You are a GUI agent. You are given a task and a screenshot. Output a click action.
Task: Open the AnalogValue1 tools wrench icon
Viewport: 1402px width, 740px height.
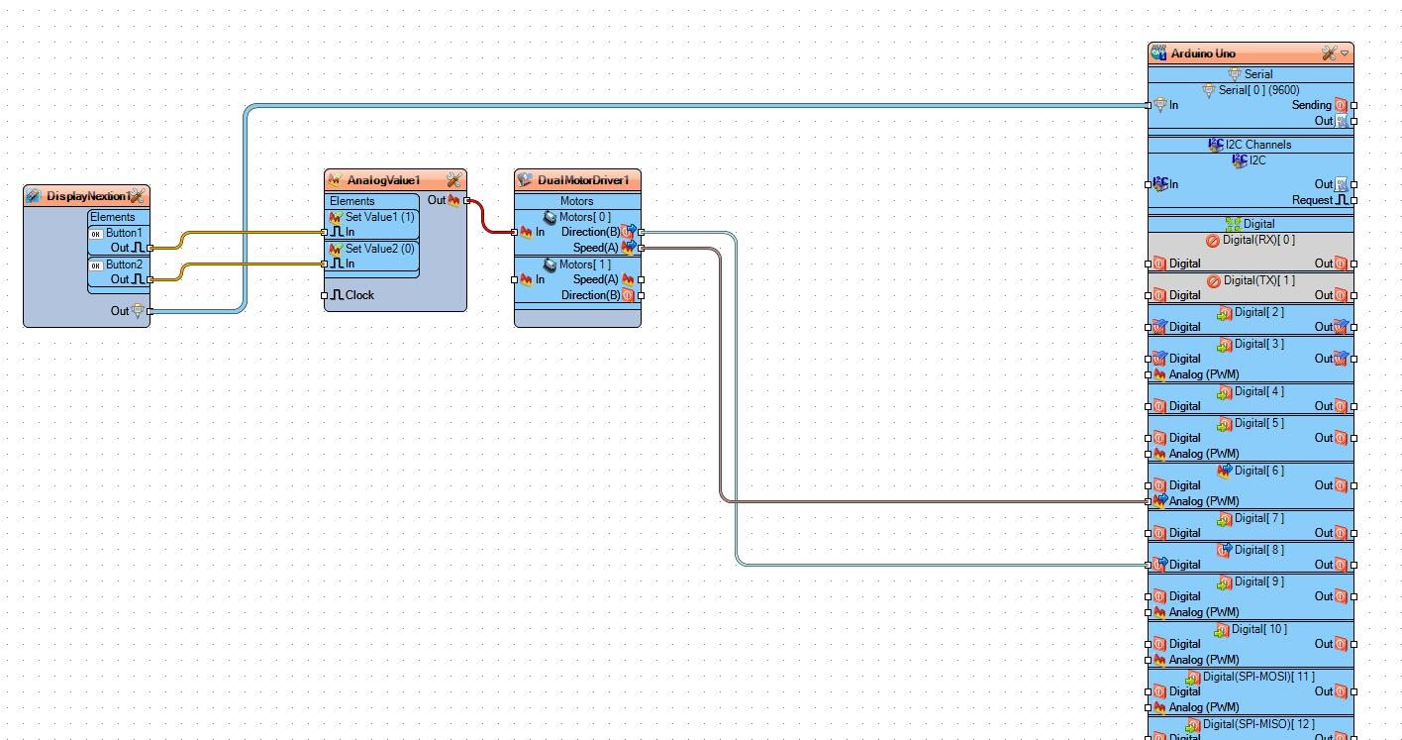(x=453, y=180)
